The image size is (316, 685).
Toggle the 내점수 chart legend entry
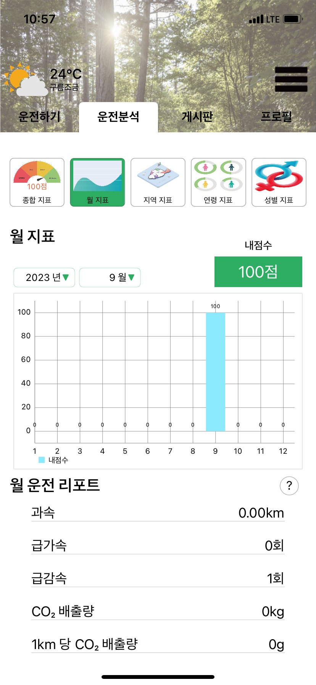point(53,460)
